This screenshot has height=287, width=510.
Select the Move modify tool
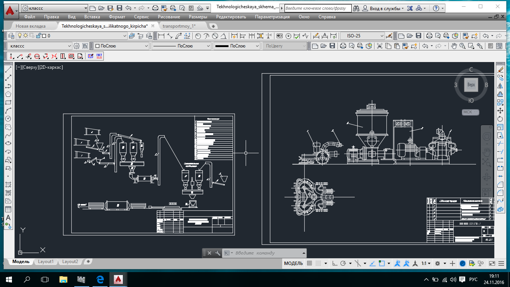501,111
